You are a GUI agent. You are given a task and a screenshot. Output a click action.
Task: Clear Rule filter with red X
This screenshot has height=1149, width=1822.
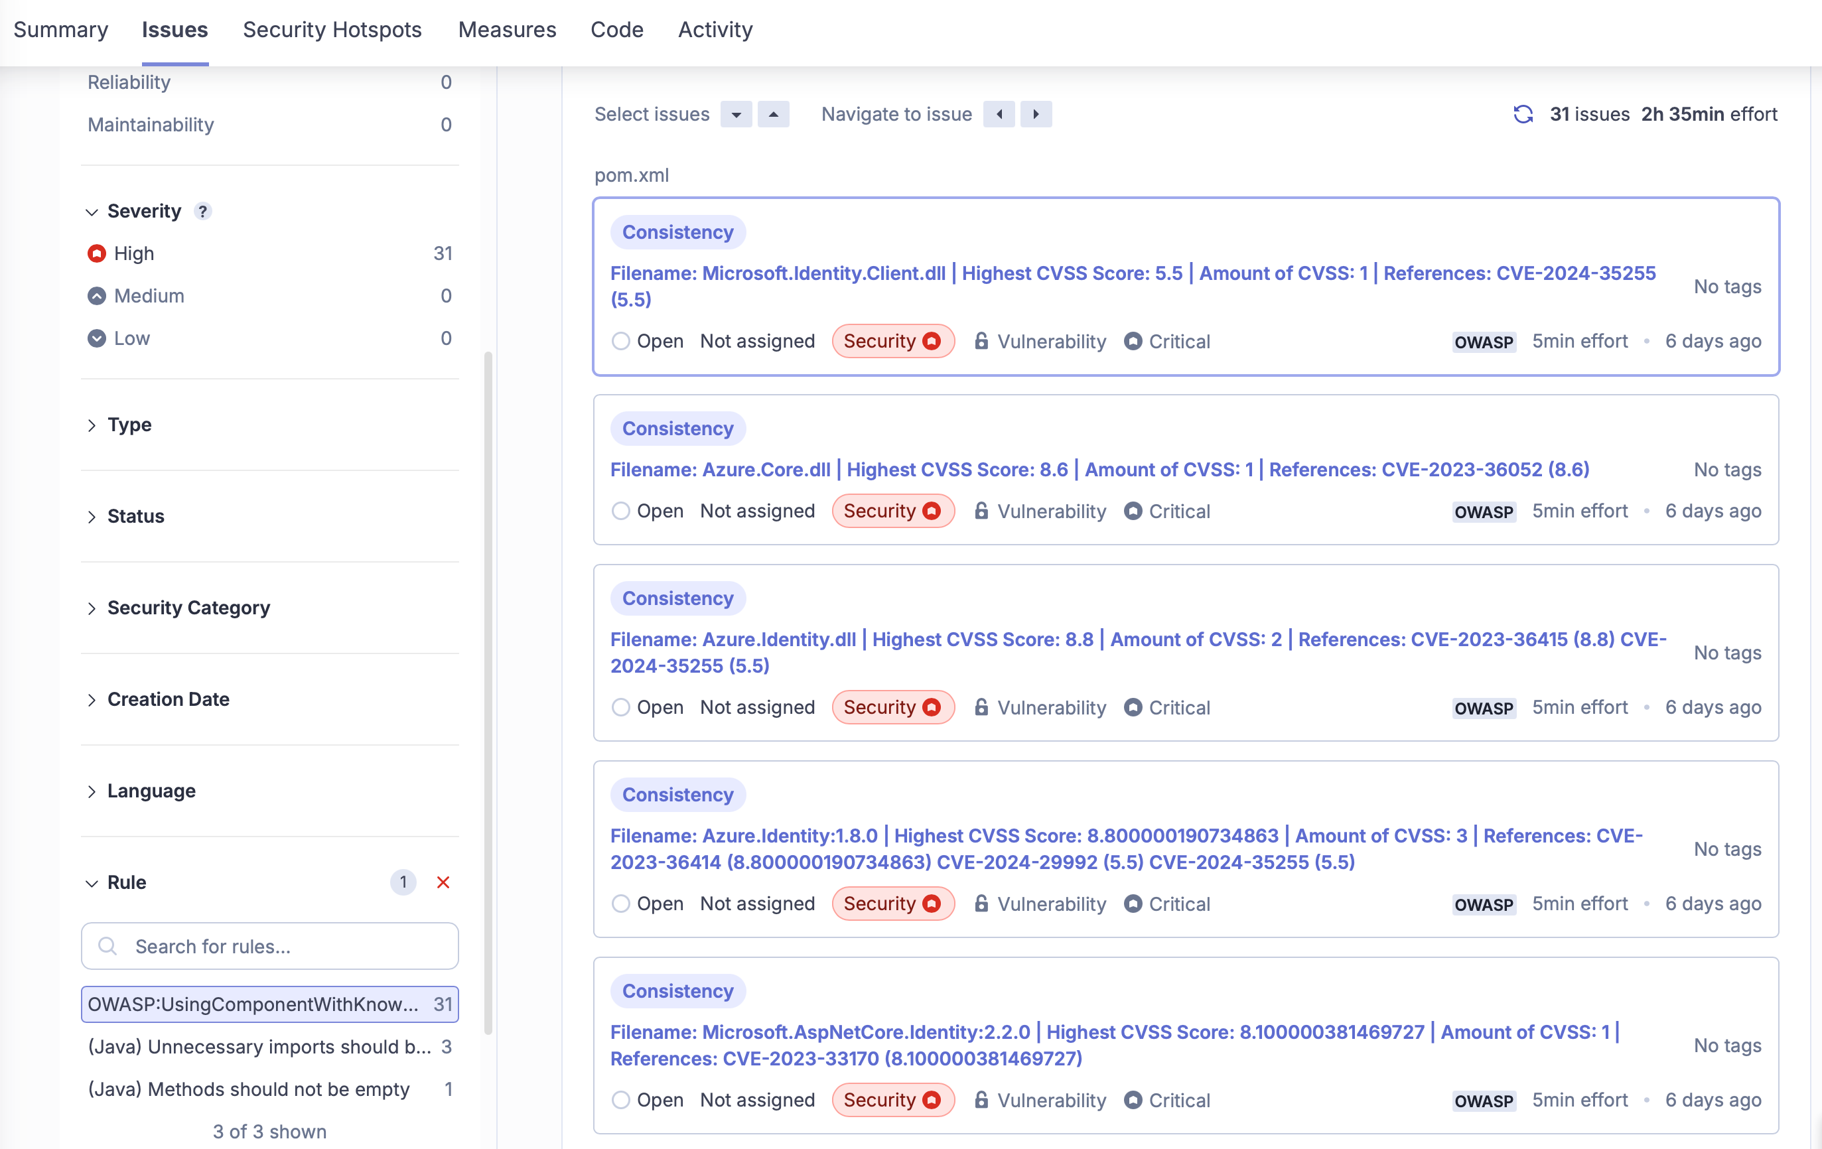pyautogui.click(x=443, y=882)
